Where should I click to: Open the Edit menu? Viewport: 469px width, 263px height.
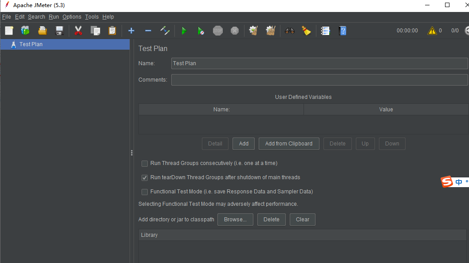[20, 17]
